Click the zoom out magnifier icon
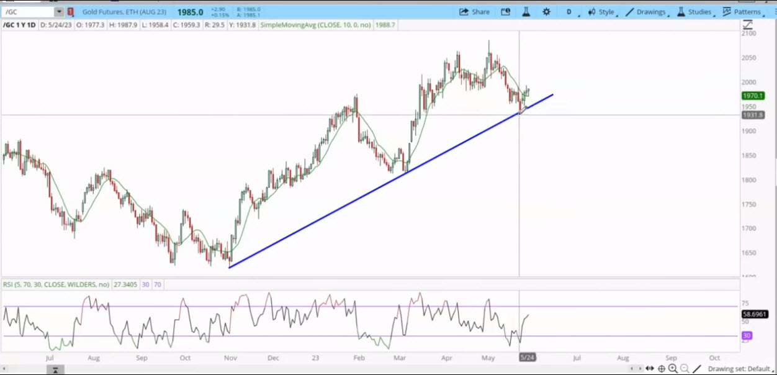 coord(685,369)
